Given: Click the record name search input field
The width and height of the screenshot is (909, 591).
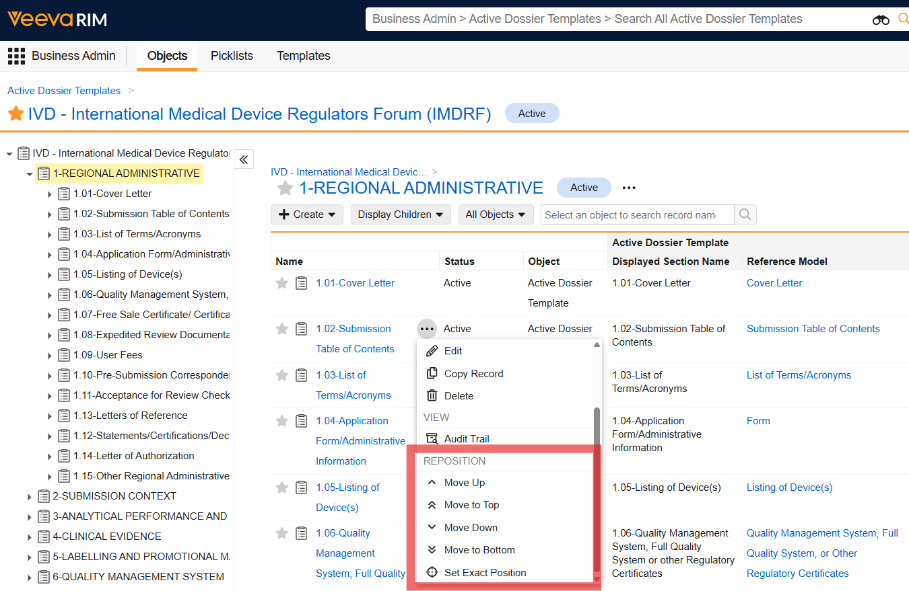Looking at the screenshot, I should click(636, 214).
